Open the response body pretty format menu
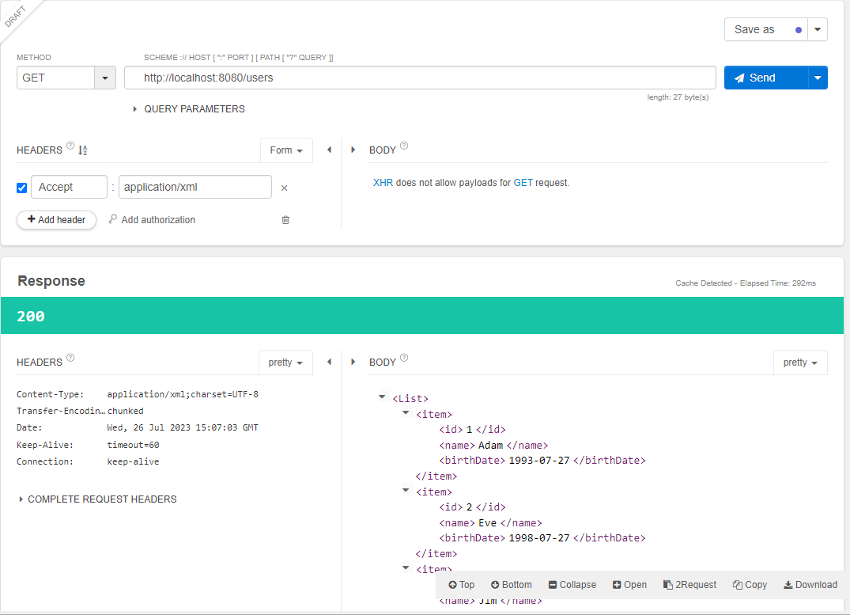 [800, 363]
